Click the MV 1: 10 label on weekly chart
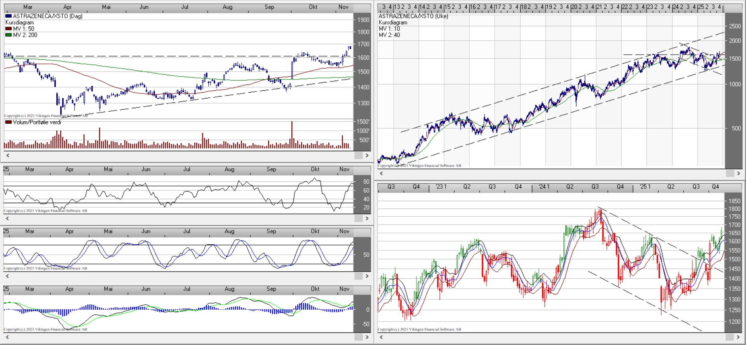The image size is (746, 345). pos(389,29)
